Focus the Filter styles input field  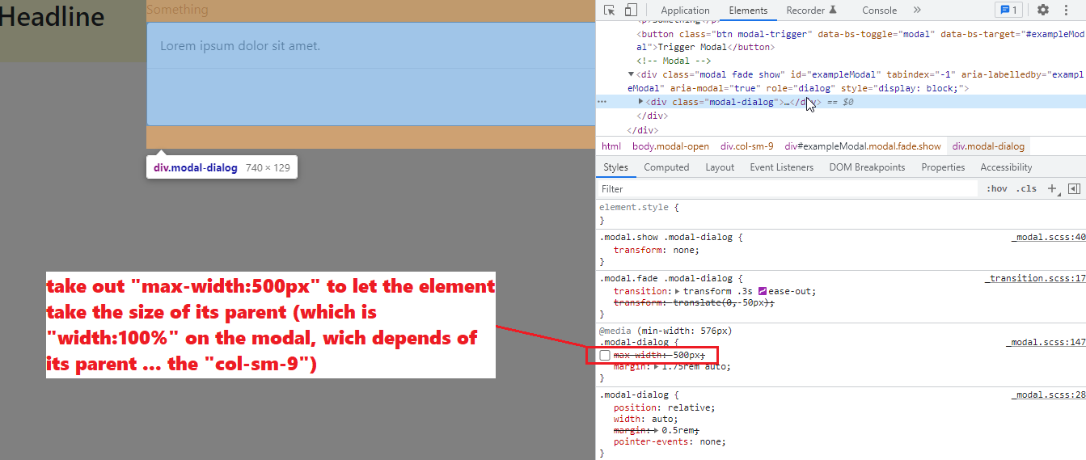click(788, 188)
